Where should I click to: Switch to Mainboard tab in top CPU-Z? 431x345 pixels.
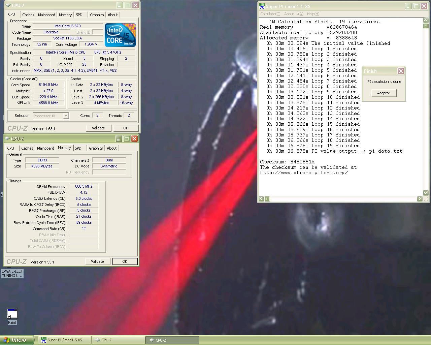pyautogui.click(x=46, y=15)
